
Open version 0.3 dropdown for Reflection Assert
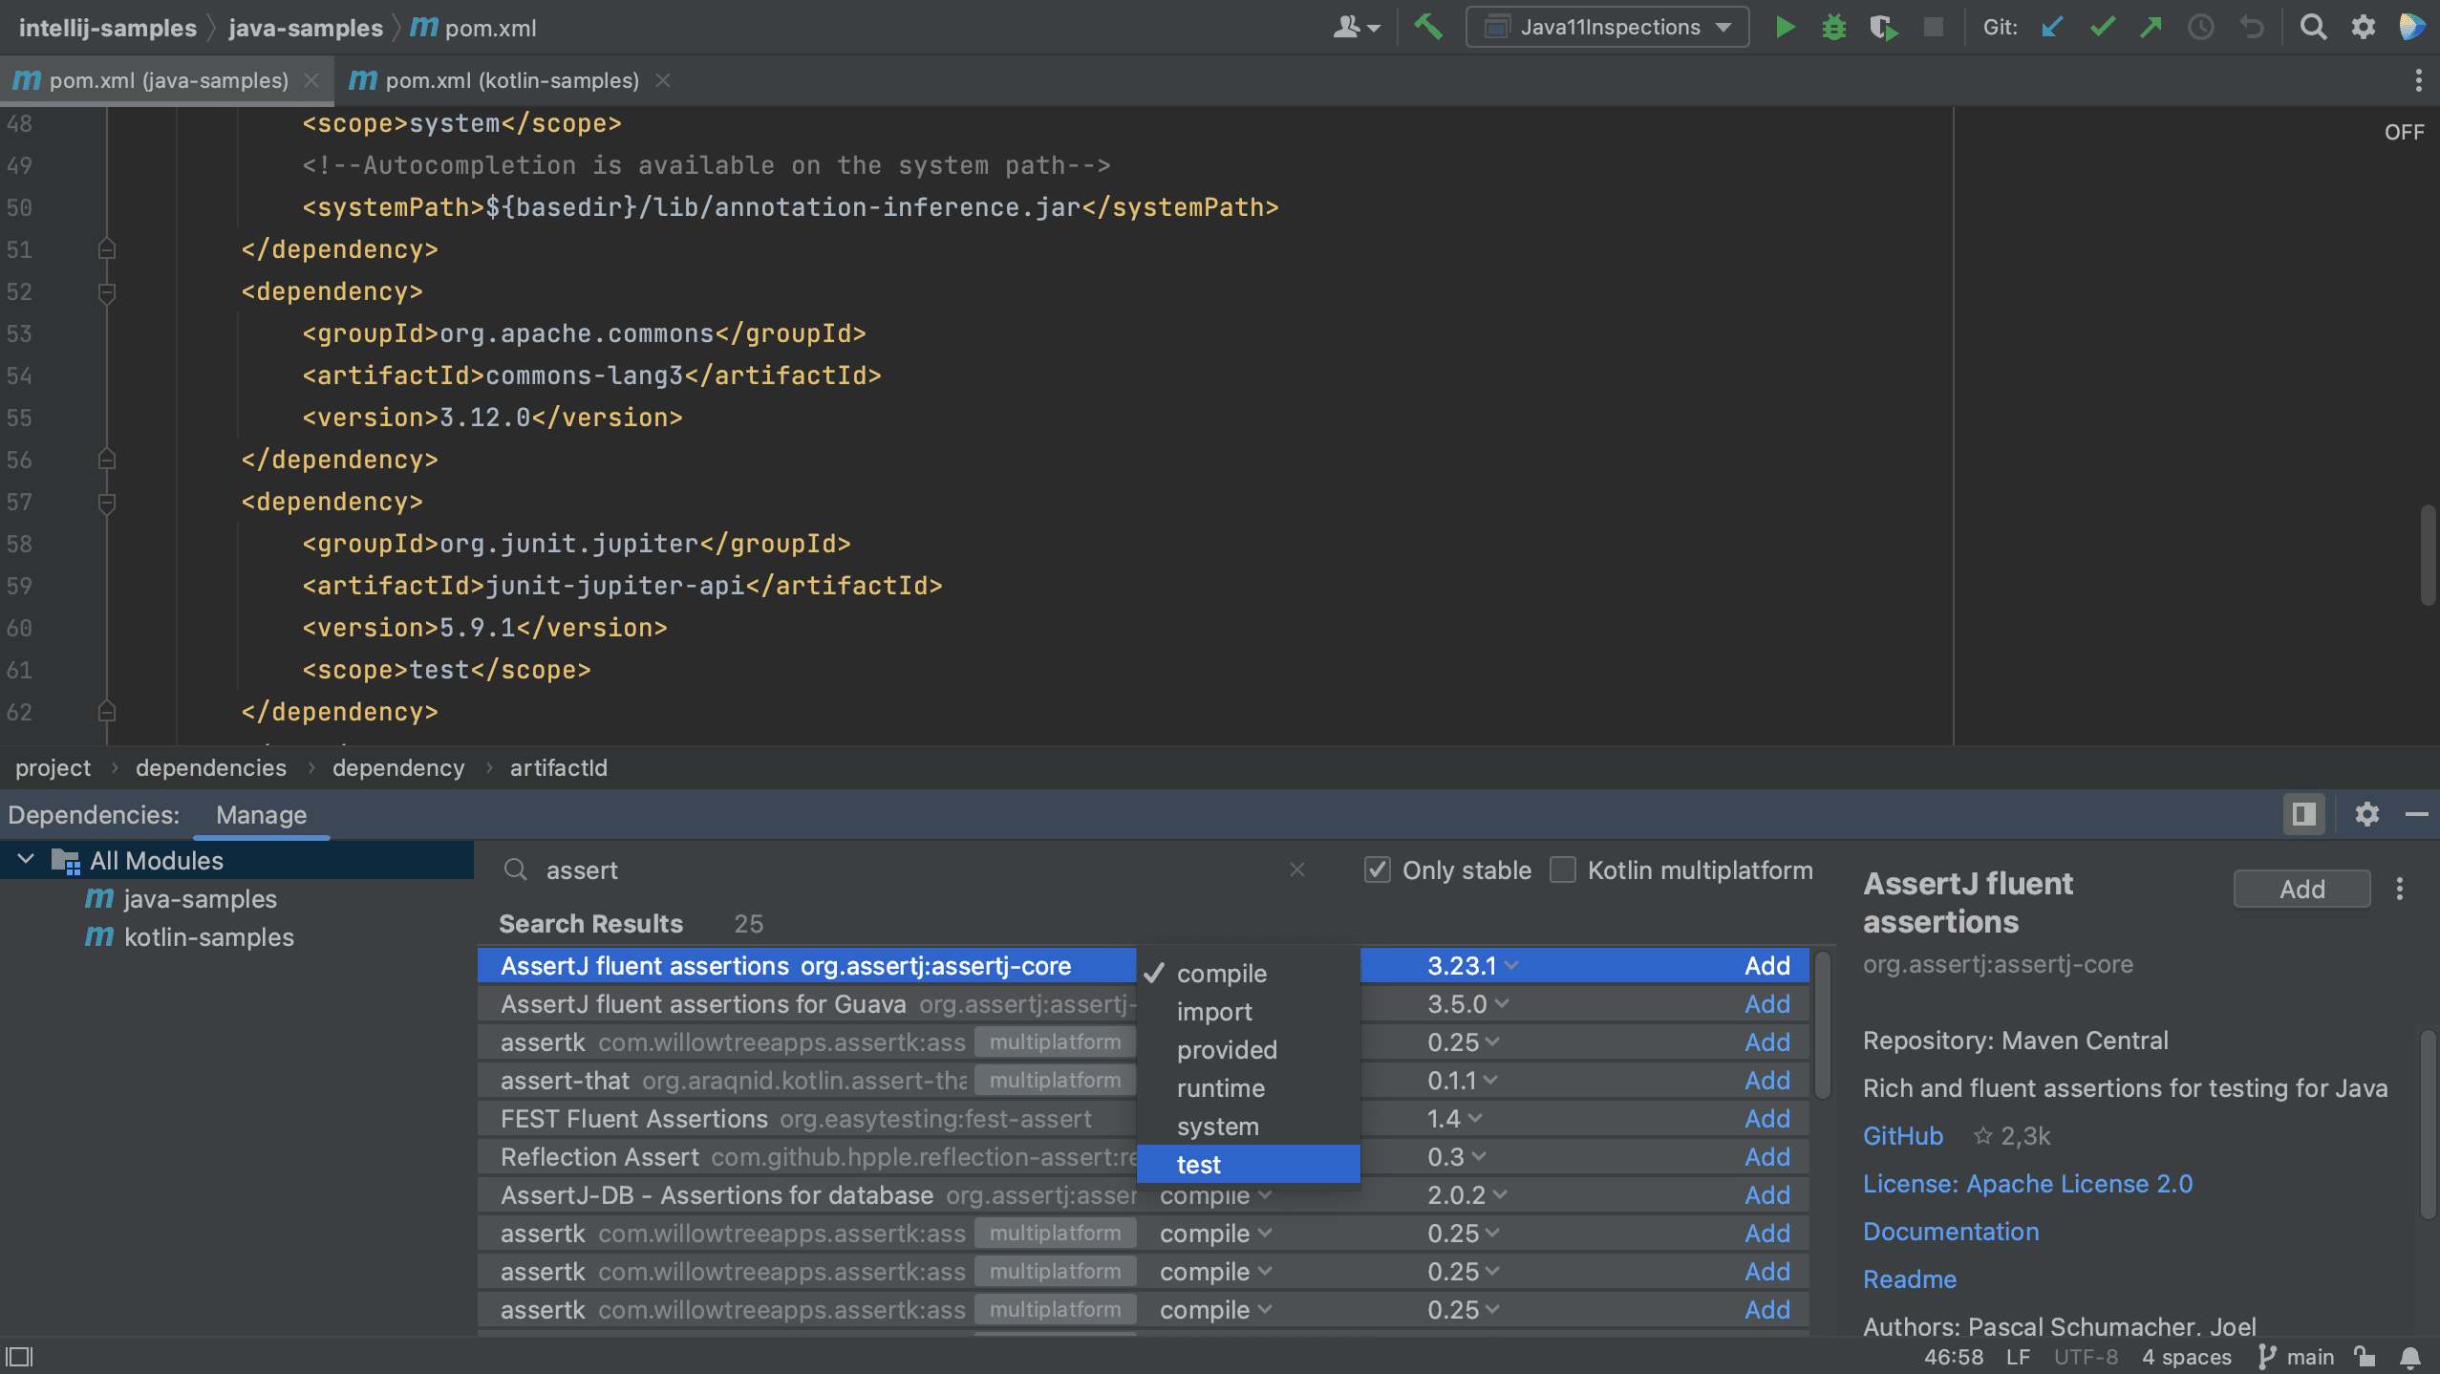coord(1457,1157)
